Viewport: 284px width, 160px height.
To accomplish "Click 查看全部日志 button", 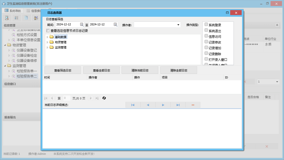I will point(101,70).
